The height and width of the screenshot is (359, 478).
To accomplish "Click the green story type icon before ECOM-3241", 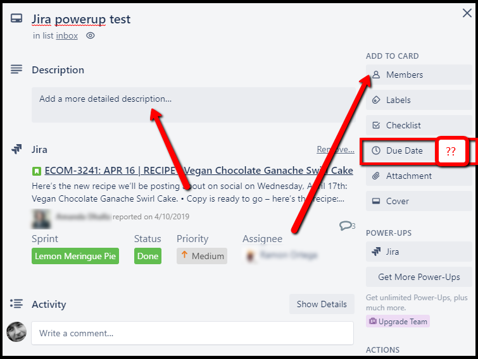I will coord(37,171).
